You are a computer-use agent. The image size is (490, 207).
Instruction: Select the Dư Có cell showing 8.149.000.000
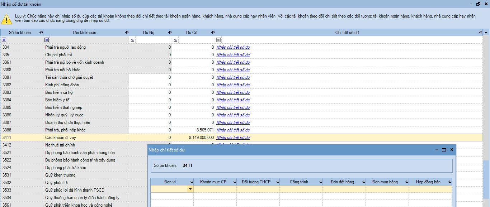click(194, 138)
